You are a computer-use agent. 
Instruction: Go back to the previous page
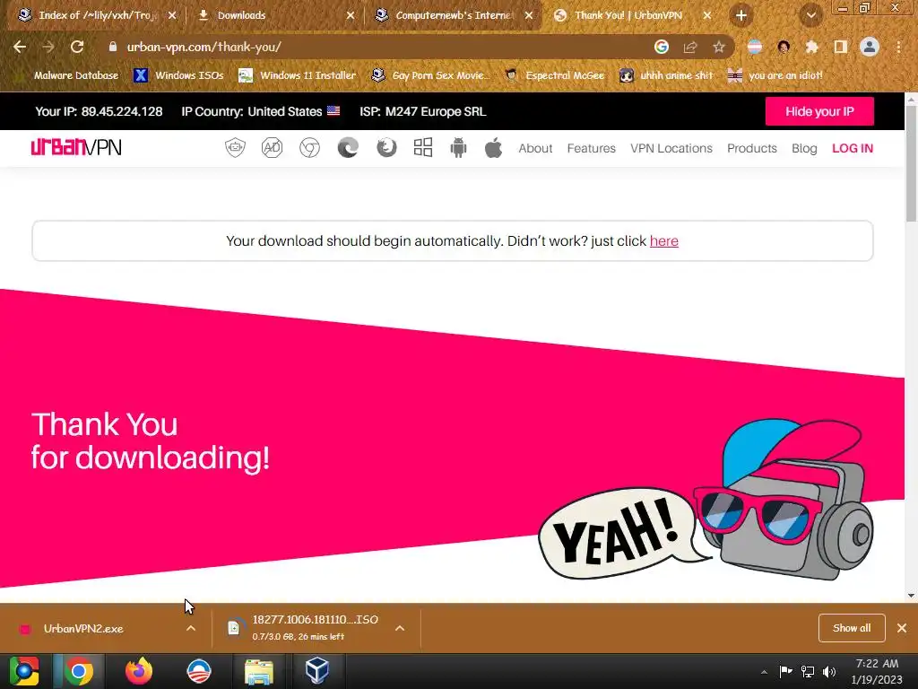[x=20, y=47]
